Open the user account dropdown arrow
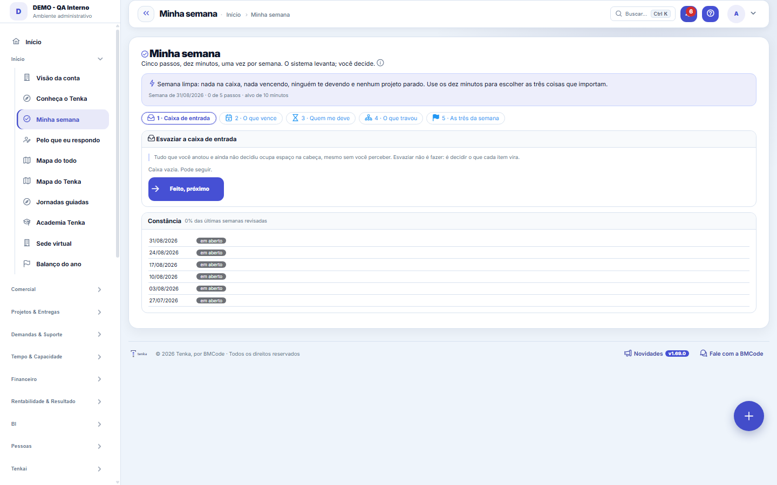 (753, 13)
